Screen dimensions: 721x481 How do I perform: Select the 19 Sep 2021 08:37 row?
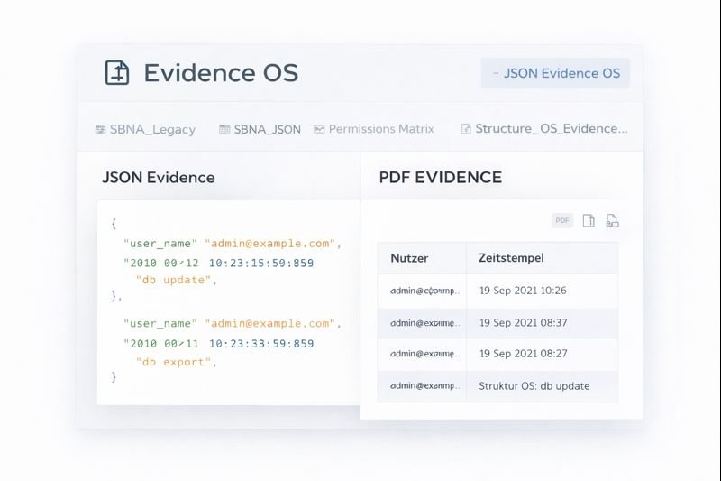497,322
